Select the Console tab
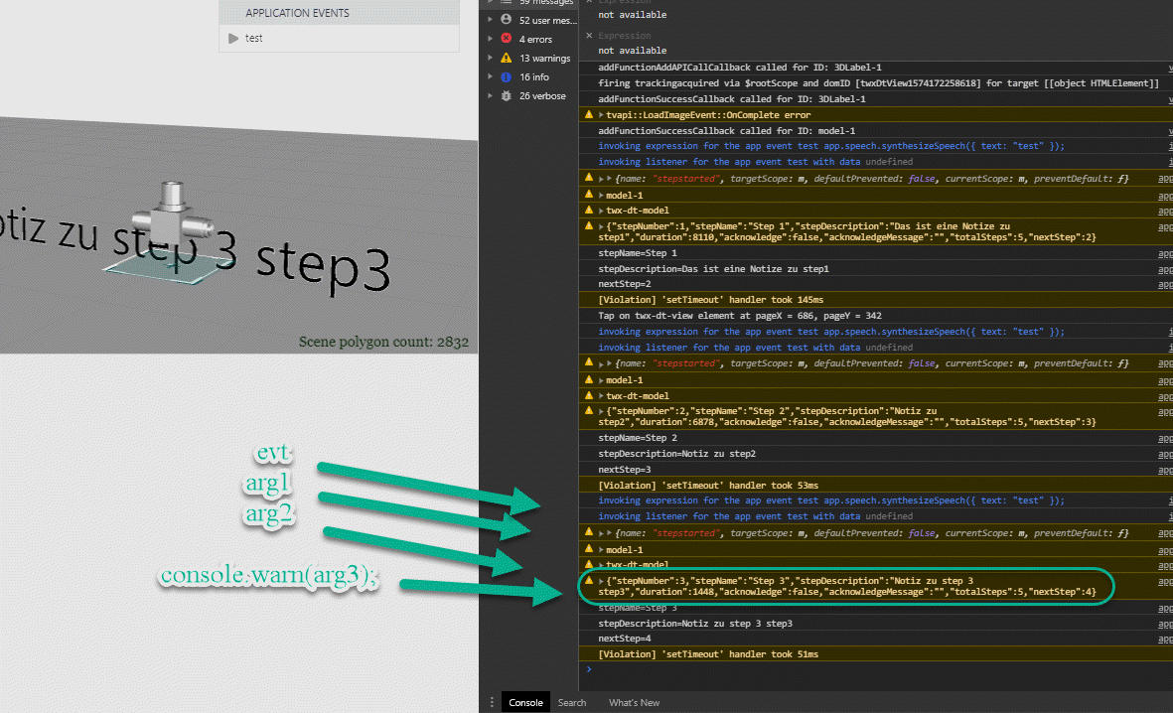This screenshot has height=713, width=1173. point(525,702)
